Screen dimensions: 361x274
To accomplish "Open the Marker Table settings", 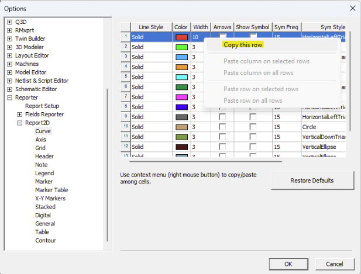I will (x=53, y=190).
